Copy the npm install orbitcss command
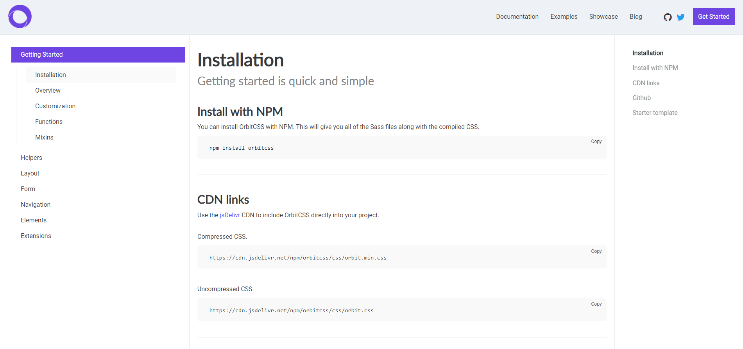The width and height of the screenshot is (743, 349). 596,141
